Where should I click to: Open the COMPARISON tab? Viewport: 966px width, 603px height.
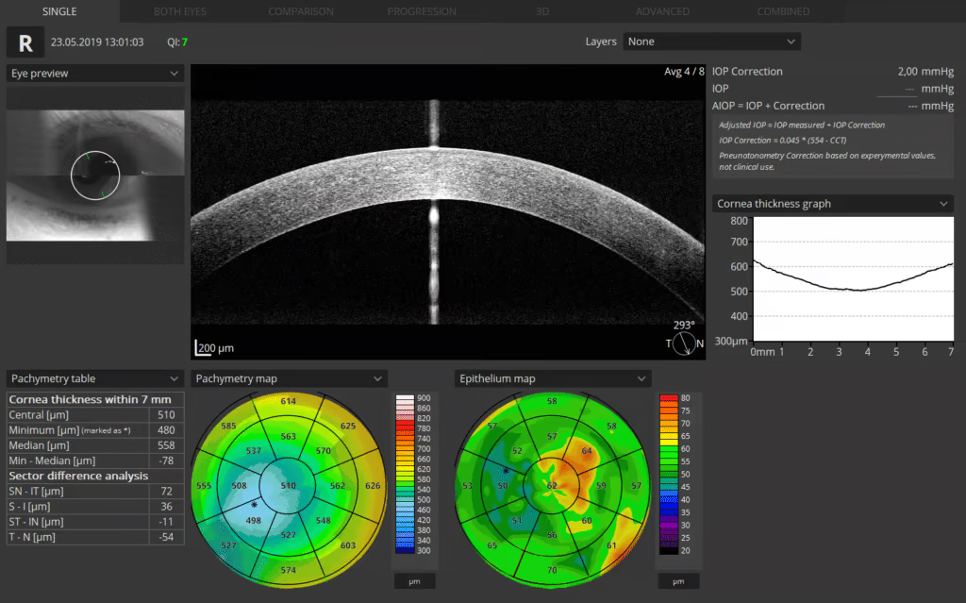pyautogui.click(x=301, y=11)
